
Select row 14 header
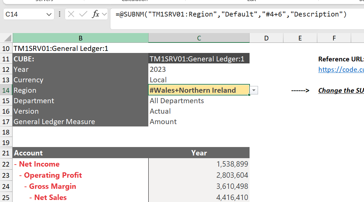(6, 90)
